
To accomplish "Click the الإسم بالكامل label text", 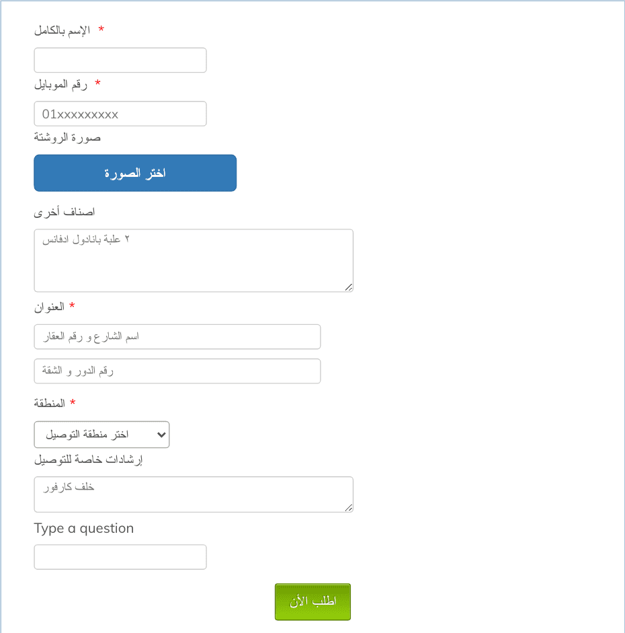I will pos(62,30).
